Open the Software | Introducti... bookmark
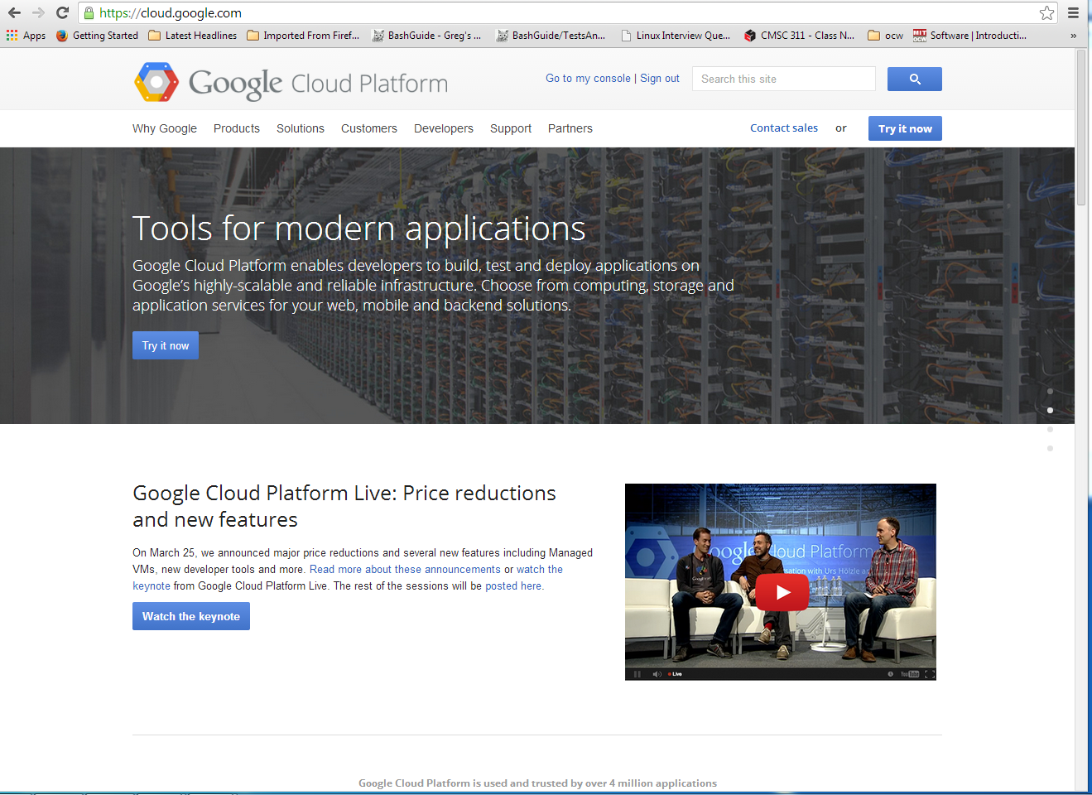Screen dimensions: 1092x795 (x=969, y=36)
